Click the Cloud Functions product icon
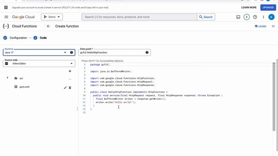This screenshot has height=156, width=278. click(x=6, y=26)
